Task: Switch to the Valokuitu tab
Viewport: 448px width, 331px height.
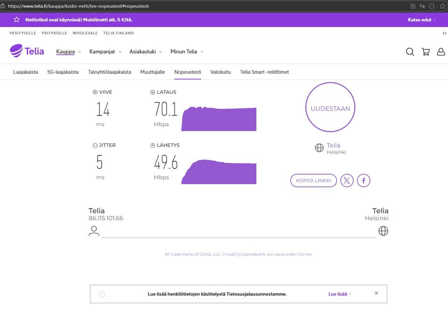Action: coord(220,72)
